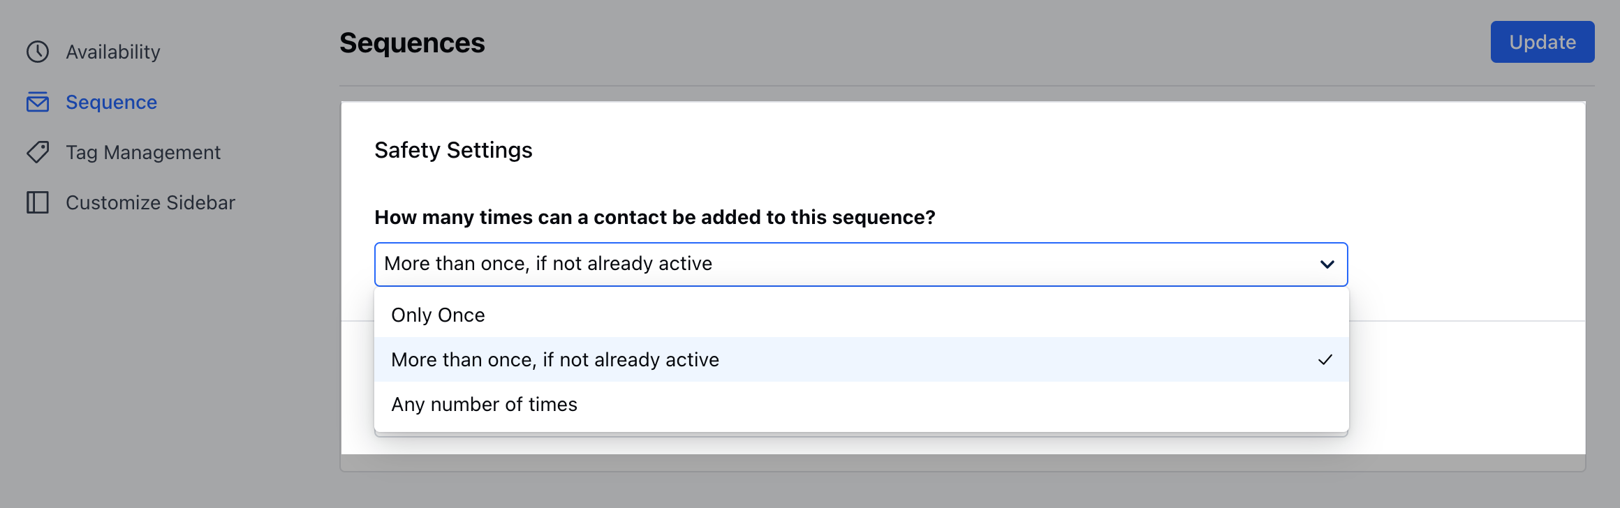Open the Customize Sidebar label
The height and width of the screenshot is (508, 1620).
tap(150, 202)
